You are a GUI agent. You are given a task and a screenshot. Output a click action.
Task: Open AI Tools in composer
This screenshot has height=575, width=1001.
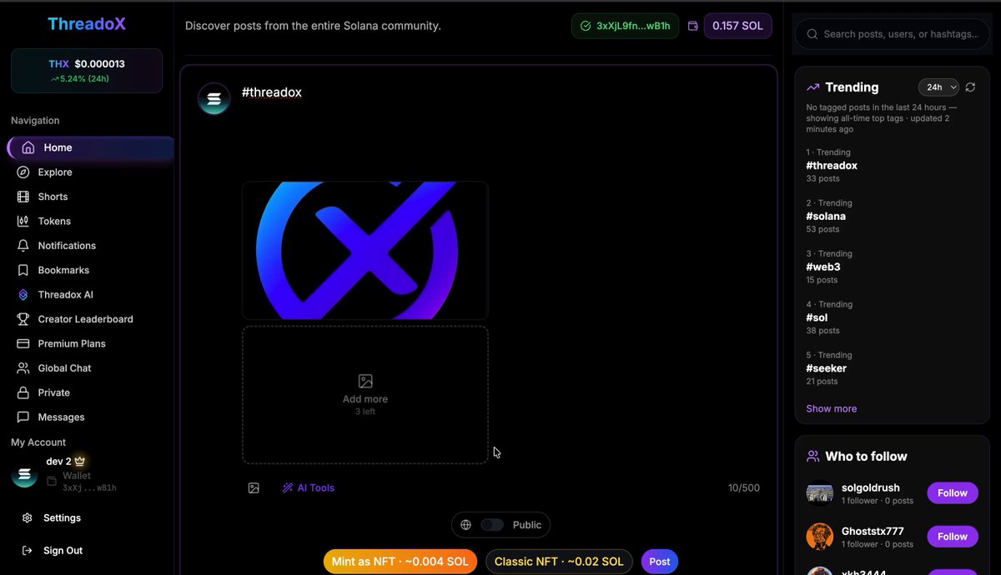click(309, 488)
